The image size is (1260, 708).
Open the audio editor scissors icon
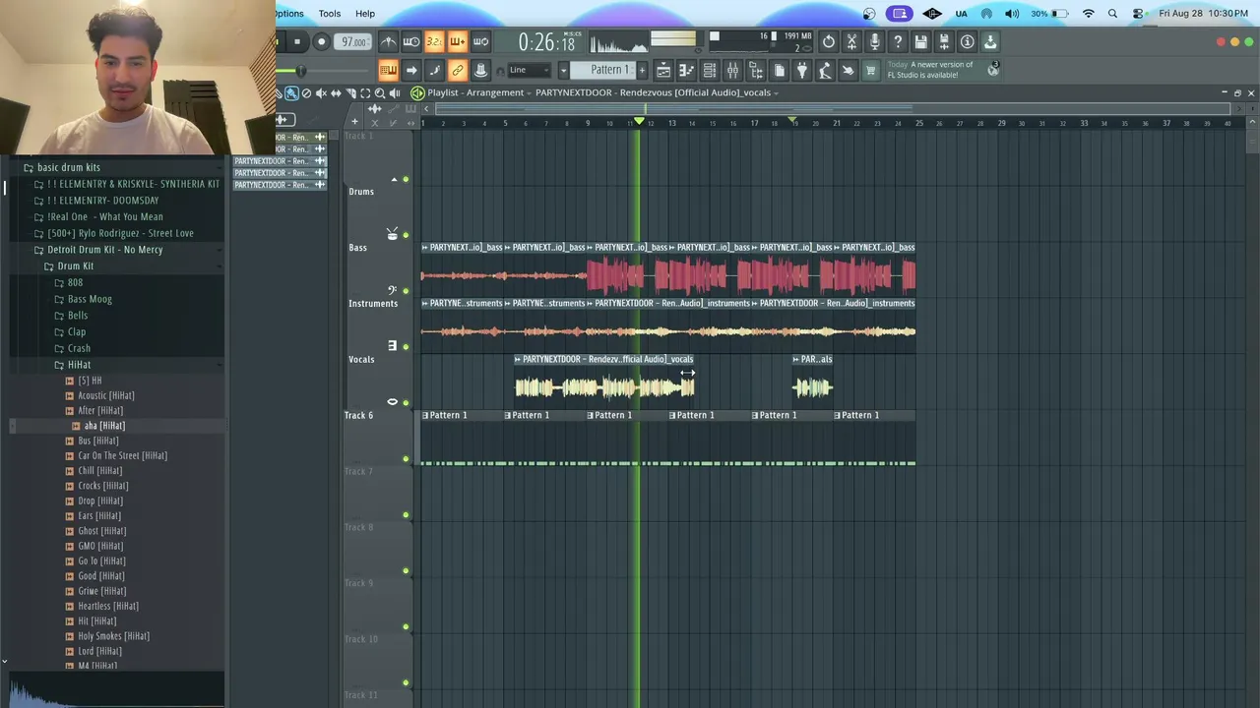point(851,41)
